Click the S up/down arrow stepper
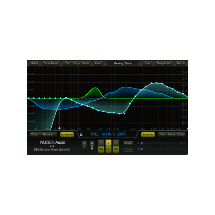The height and width of the screenshot is (215, 215). (92, 146)
